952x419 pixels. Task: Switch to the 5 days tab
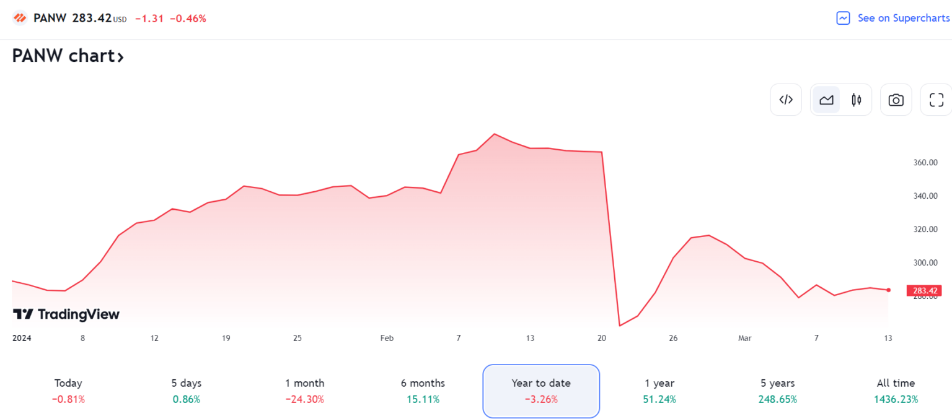[x=186, y=391]
